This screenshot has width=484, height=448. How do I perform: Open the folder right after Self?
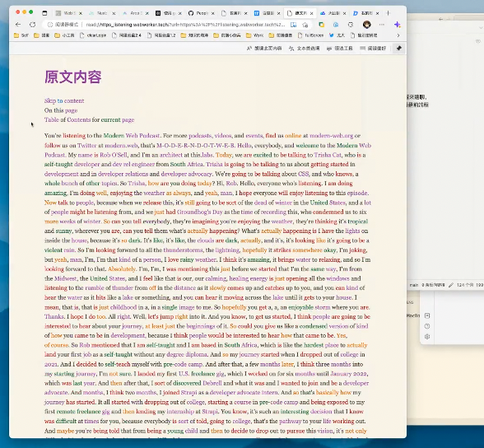pyautogui.click(x=41, y=35)
